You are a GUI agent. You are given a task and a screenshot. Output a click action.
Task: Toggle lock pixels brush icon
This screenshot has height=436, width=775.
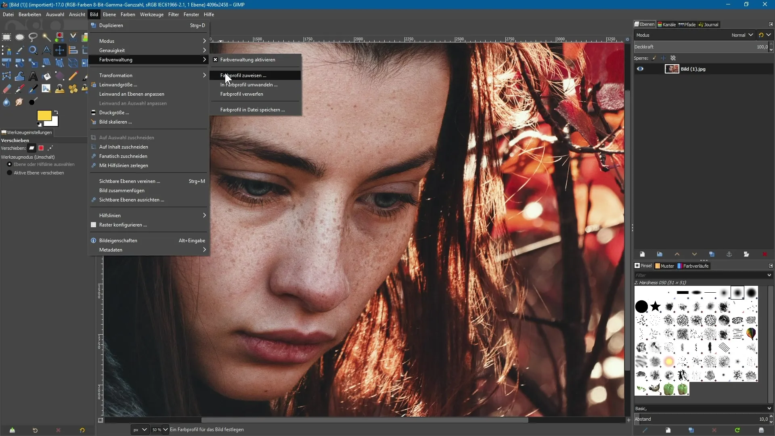[x=654, y=58]
